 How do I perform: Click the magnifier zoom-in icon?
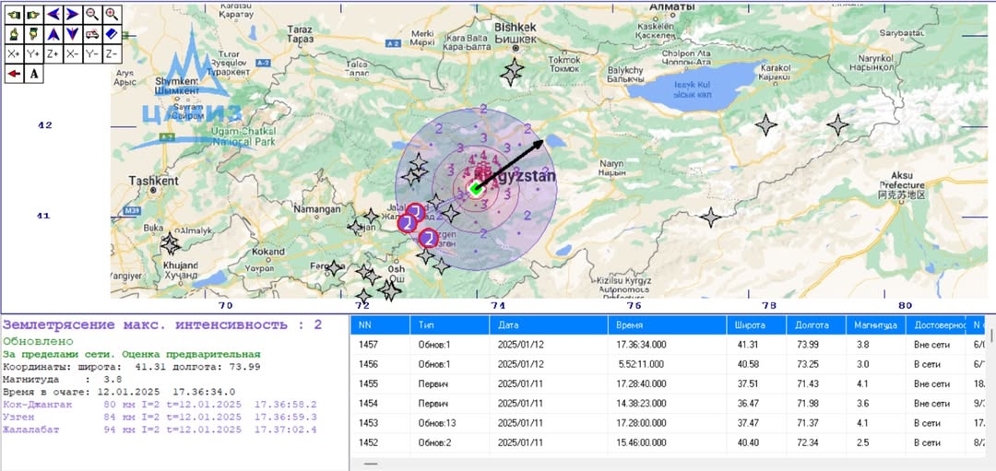pyautogui.click(x=112, y=14)
